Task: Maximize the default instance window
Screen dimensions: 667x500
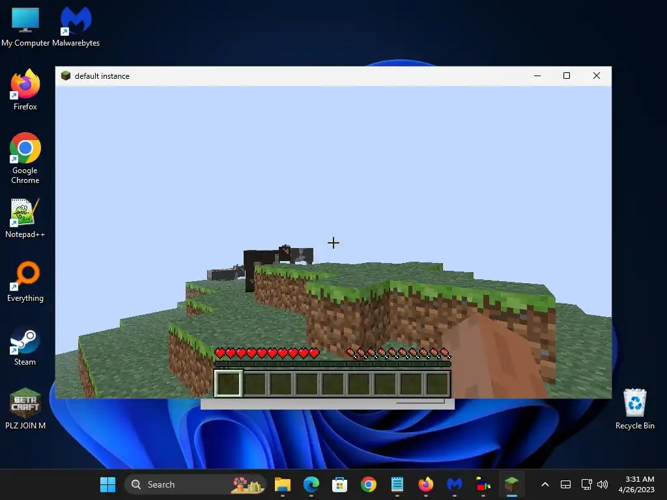Action: tap(567, 76)
